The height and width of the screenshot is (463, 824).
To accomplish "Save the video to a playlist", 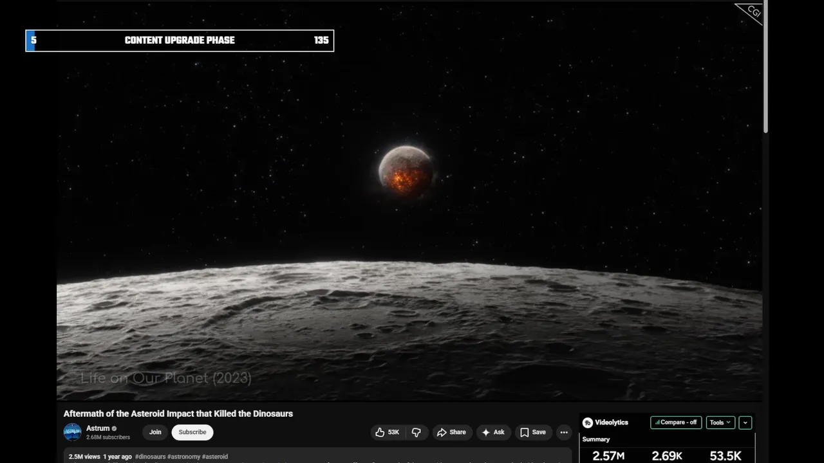I will pyautogui.click(x=533, y=432).
